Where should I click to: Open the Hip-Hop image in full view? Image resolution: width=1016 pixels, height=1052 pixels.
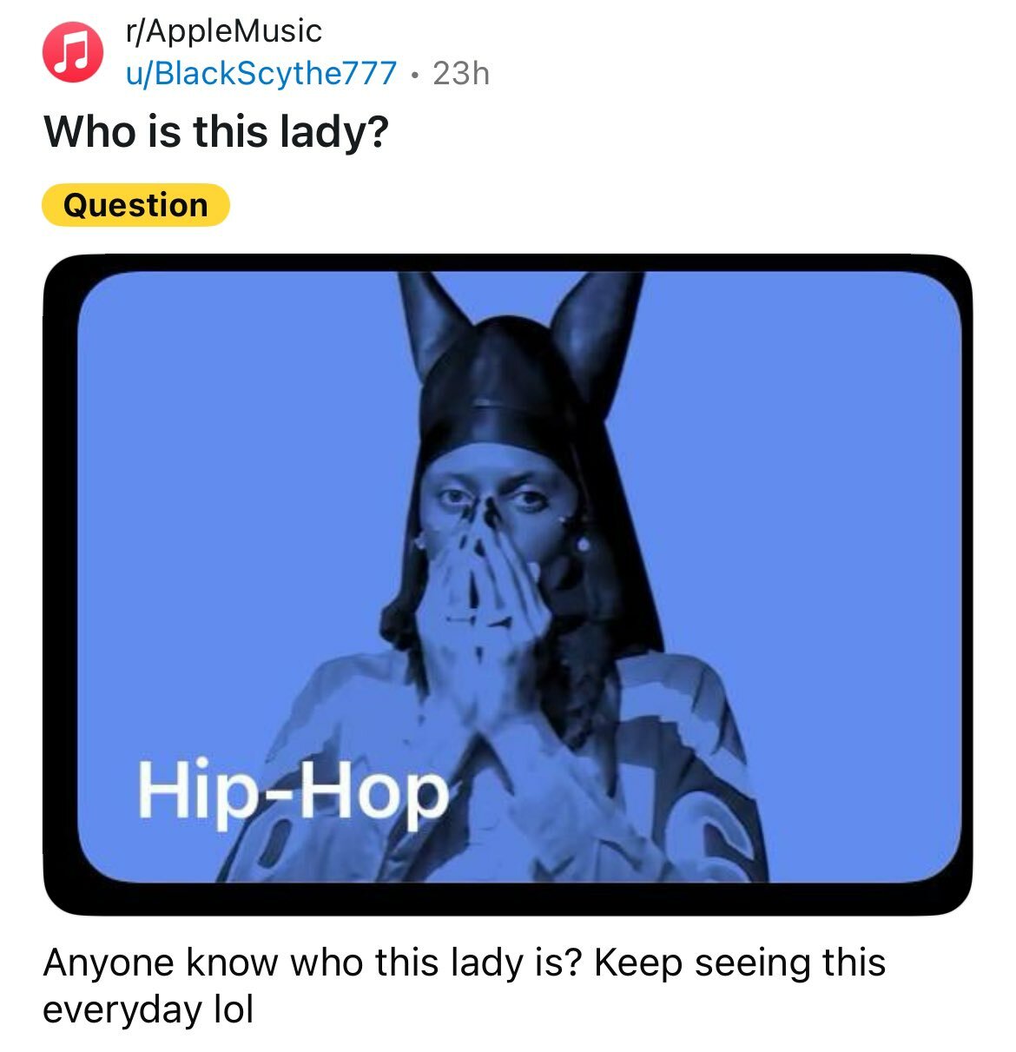click(507, 585)
